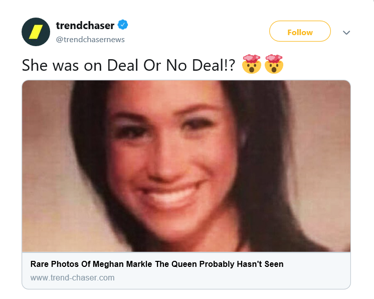Click the link card footer area
This screenshot has height=299, width=374.
[x=186, y=270]
